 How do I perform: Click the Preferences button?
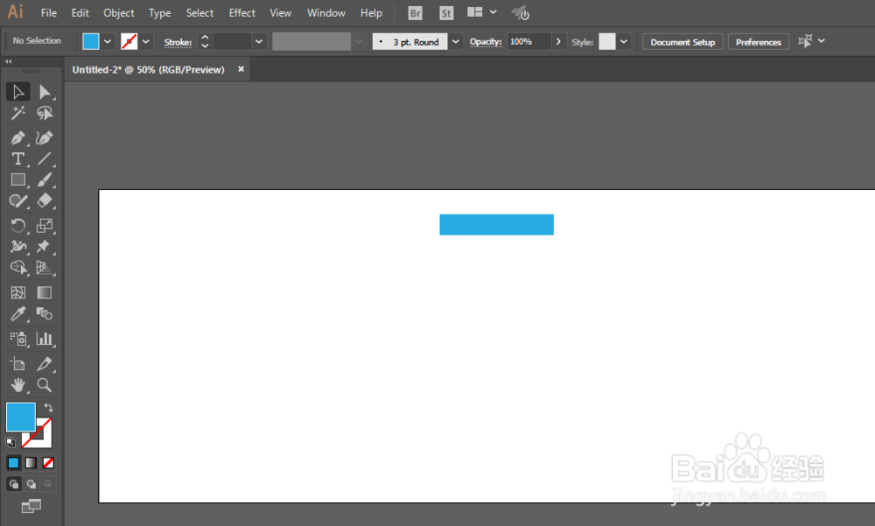pos(759,42)
